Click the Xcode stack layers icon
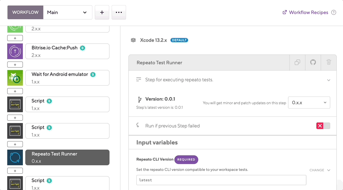This screenshot has width=343, height=190. click(x=133, y=40)
